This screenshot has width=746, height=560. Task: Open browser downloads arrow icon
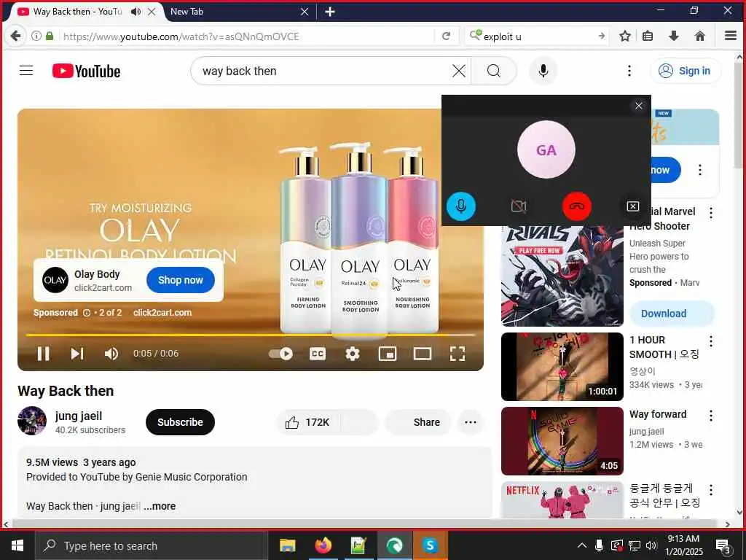click(x=673, y=36)
